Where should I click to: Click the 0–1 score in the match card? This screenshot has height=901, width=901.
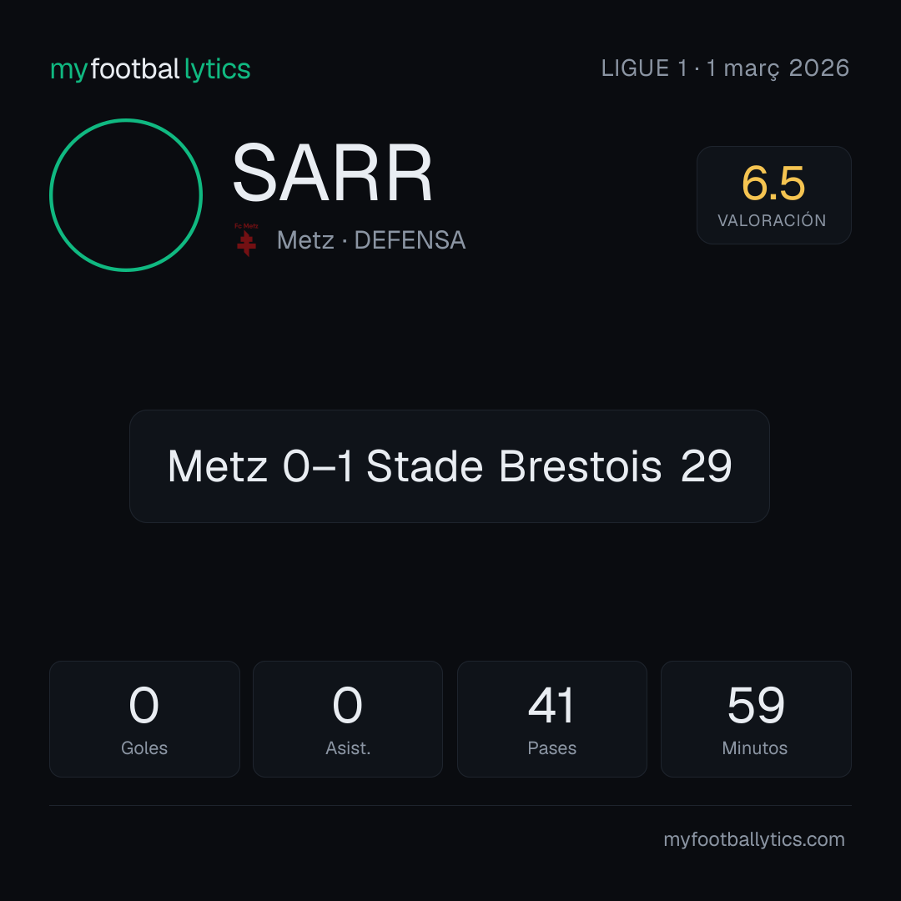pyautogui.click(x=318, y=466)
